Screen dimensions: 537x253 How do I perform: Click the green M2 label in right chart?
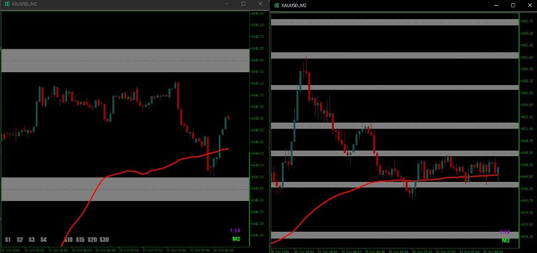[506, 240]
